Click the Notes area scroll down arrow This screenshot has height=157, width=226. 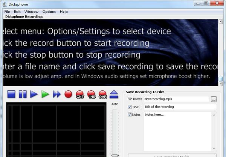pos(214,149)
